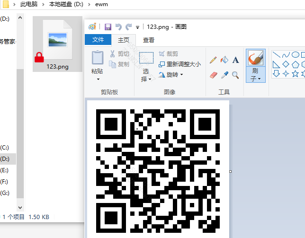
Task: Click '1.50 KB' size in status bar
Action: (39, 217)
